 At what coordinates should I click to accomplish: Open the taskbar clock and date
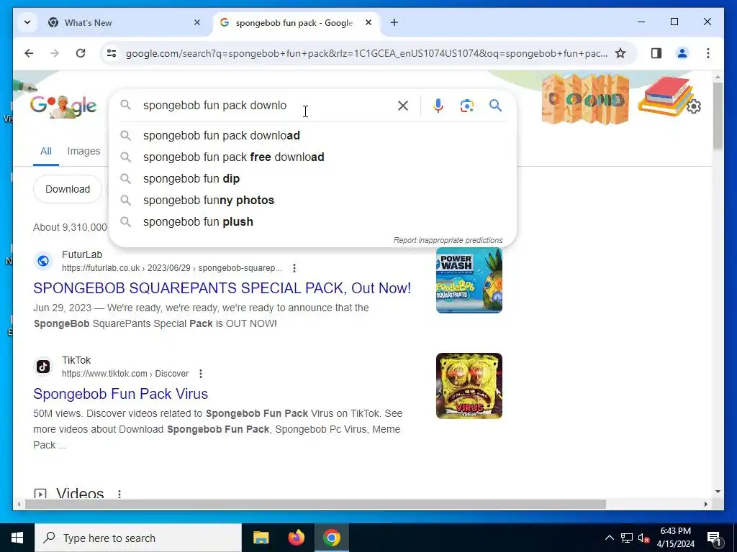coord(675,538)
